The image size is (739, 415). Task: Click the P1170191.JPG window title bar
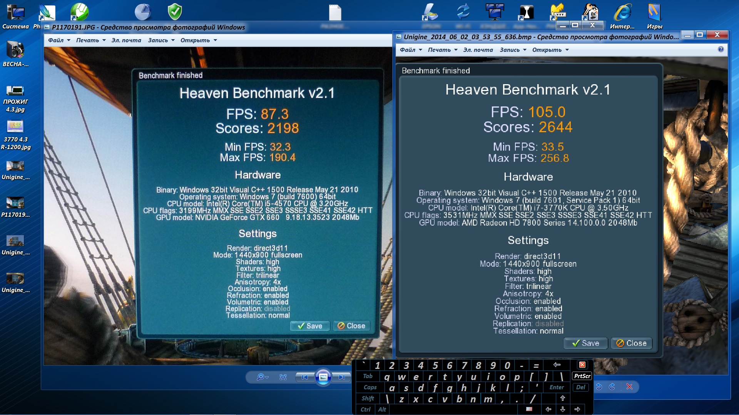[149, 27]
